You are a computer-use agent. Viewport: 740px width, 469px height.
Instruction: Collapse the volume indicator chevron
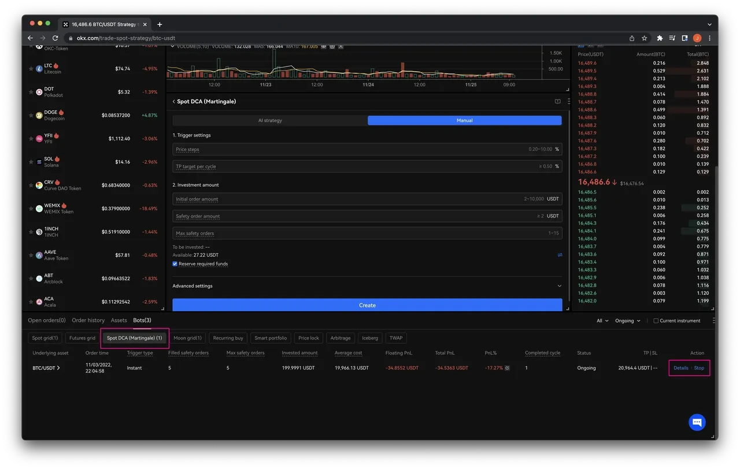coord(171,46)
